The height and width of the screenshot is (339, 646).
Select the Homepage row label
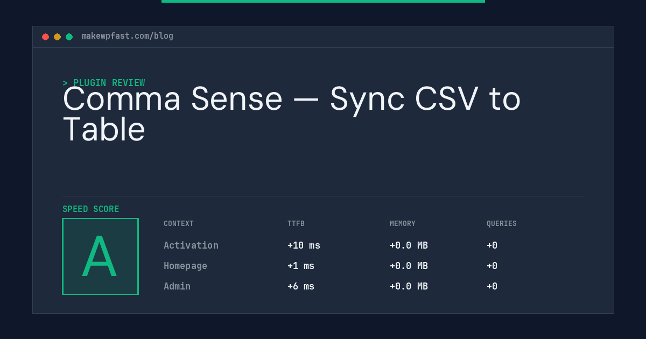click(x=185, y=266)
